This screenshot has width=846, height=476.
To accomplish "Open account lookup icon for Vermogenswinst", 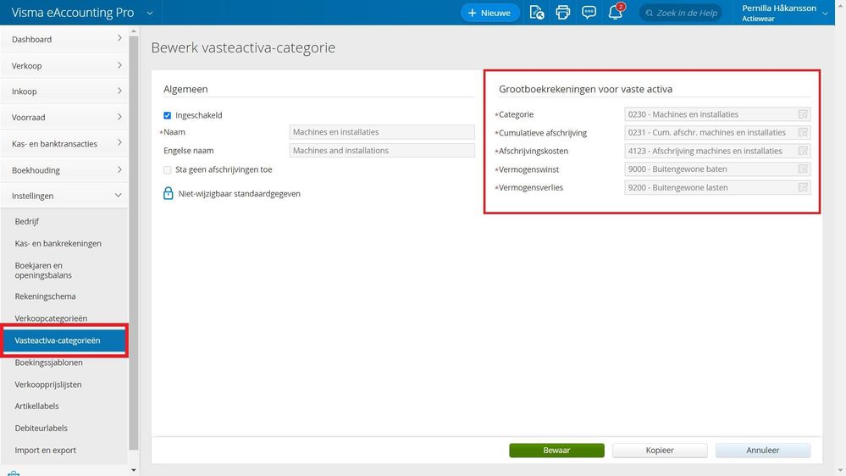I will (x=803, y=169).
